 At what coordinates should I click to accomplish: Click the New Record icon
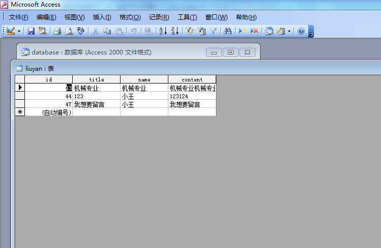point(243,31)
